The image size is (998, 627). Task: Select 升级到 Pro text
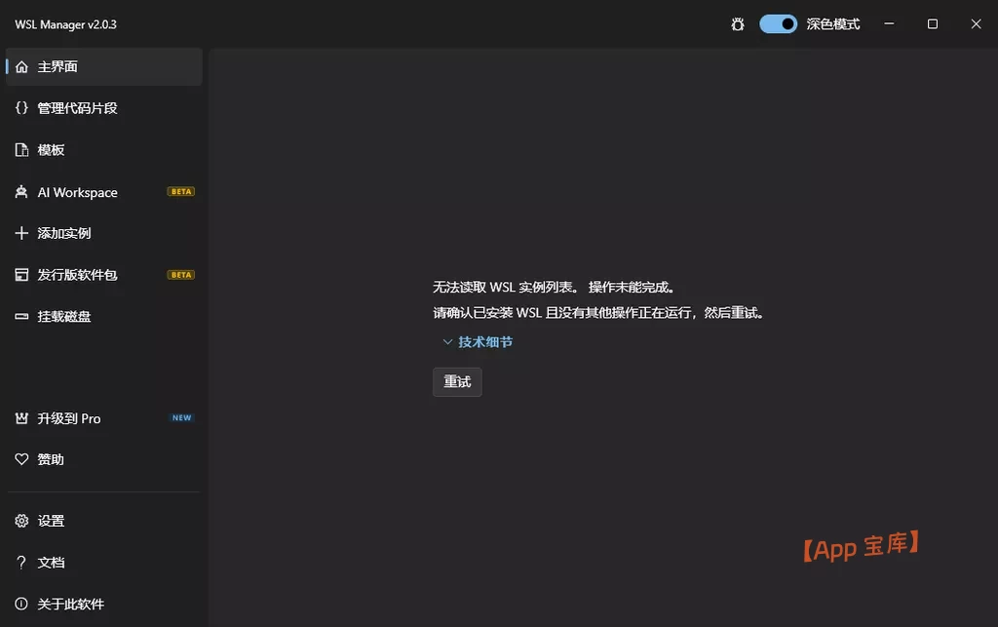pos(69,419)
